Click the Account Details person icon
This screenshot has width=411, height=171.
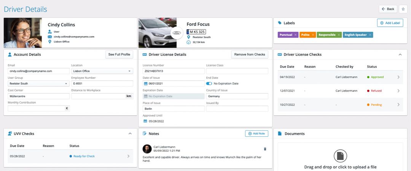pyautogui.click(x=10, y=54)
